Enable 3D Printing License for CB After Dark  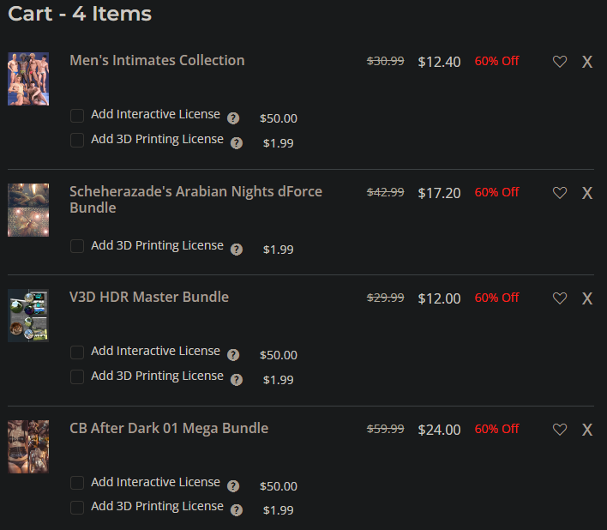[x=77, y=507]
